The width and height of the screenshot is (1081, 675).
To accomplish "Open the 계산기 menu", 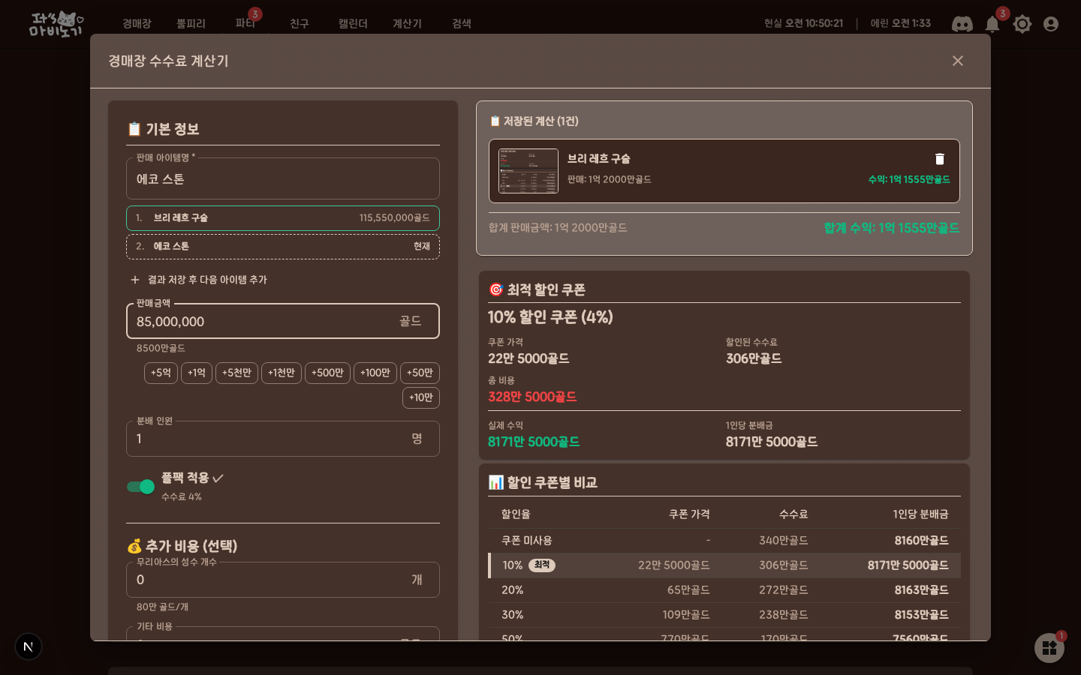I will coord(407,24).
